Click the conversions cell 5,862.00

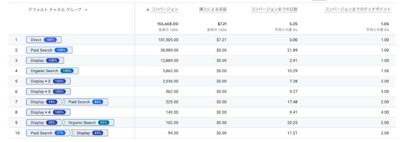tap(170, 71)
